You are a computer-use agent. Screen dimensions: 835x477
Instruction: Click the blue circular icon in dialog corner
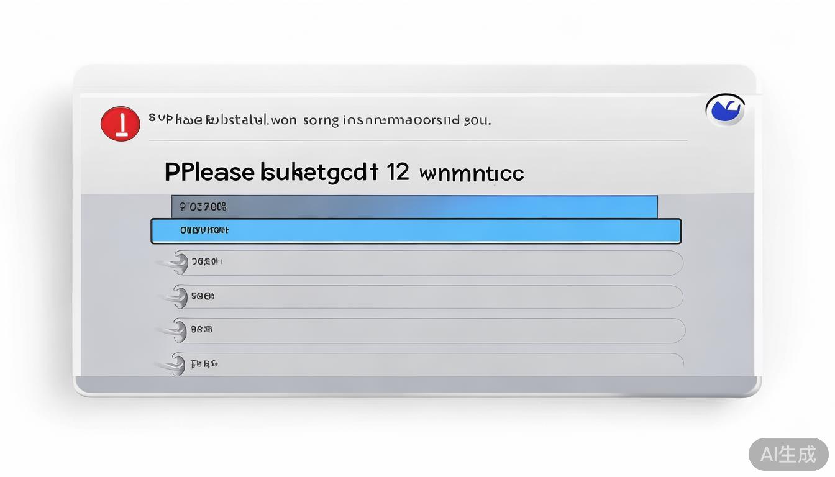point(725,110)
